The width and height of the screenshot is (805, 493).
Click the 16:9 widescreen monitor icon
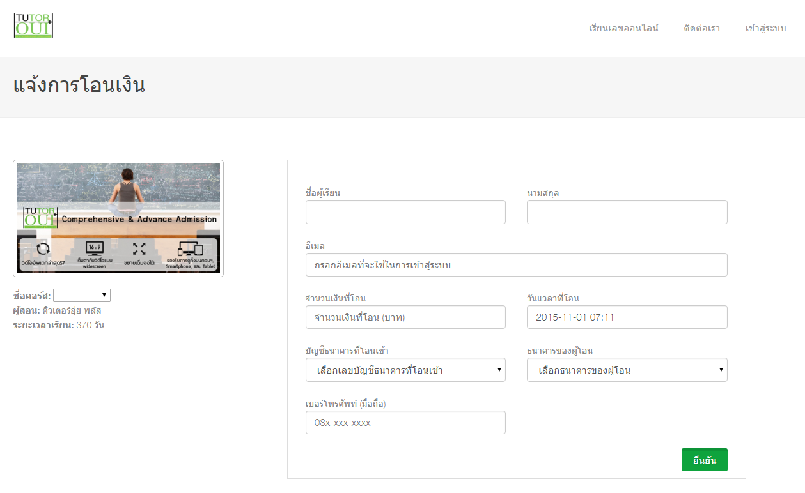click(x=94, y=248)
